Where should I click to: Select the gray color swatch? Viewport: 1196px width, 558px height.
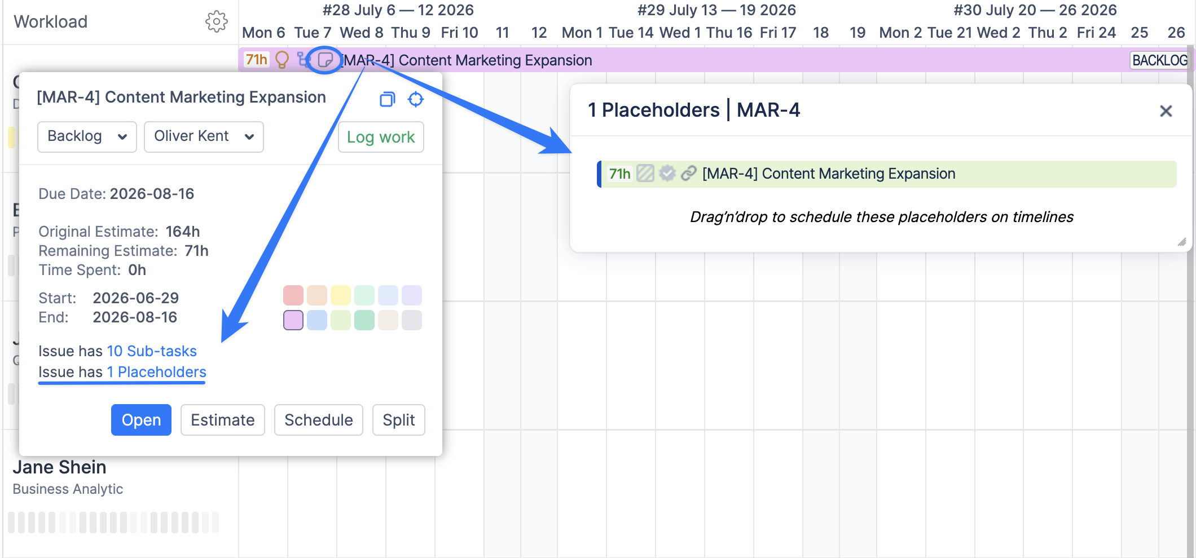(412, 320)
